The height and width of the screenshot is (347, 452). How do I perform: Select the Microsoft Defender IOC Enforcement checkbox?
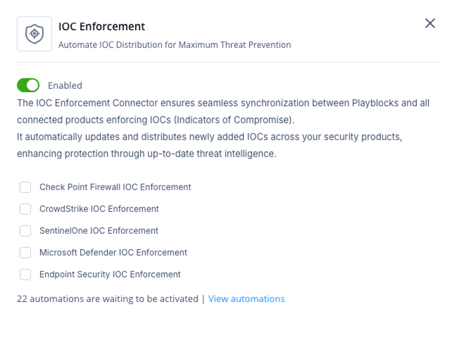[x=25, y=252]
